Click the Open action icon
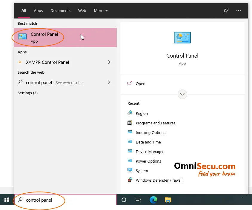Screen dimensions: 252x210 (130, 83)
